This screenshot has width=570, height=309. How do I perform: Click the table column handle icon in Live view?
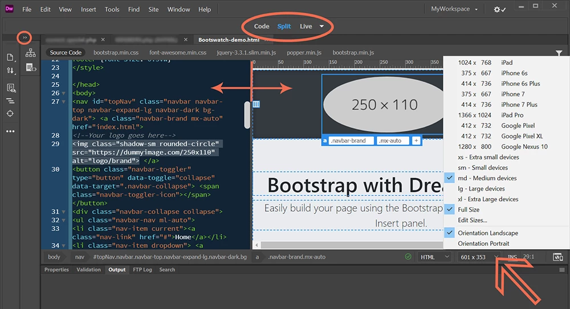click(256, 104)
